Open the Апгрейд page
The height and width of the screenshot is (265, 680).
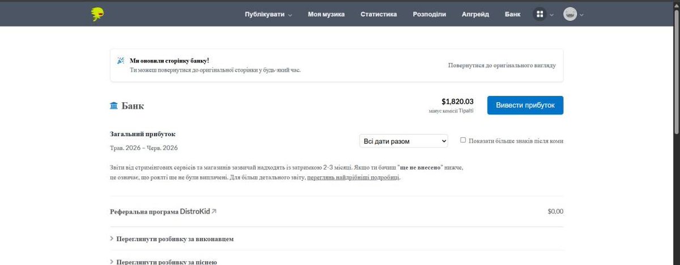[x=475, y=15]
